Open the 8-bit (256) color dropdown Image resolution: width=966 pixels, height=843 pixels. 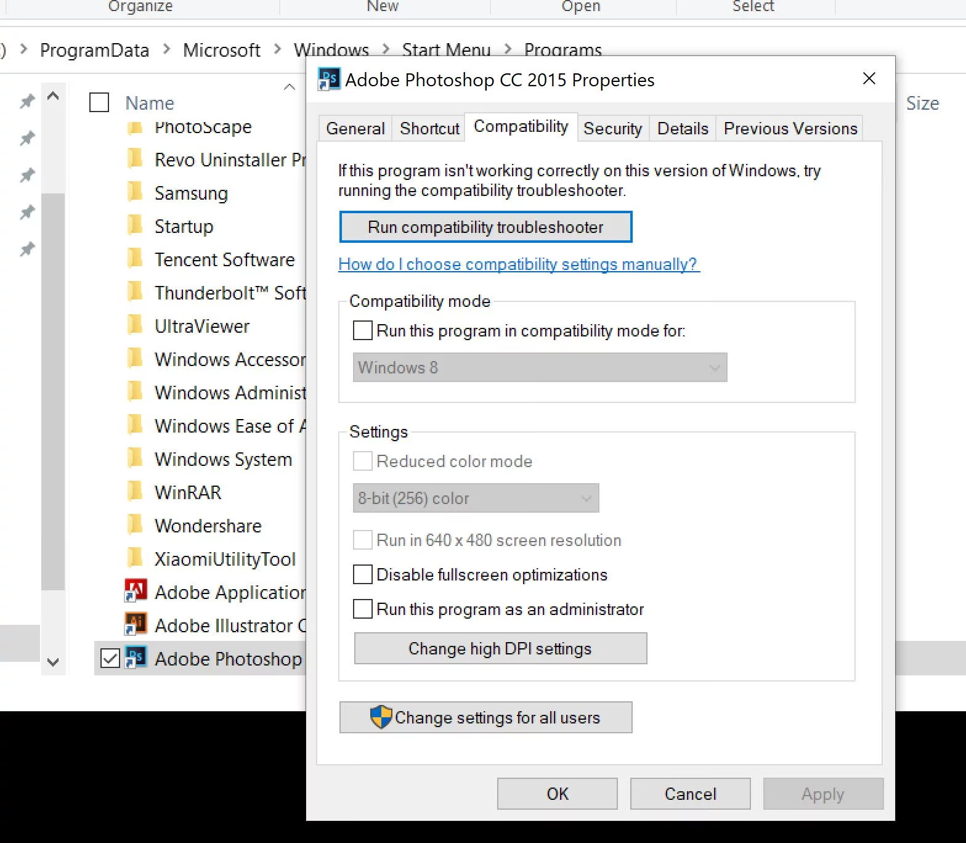pyautogui.click(x=476, y=498)
